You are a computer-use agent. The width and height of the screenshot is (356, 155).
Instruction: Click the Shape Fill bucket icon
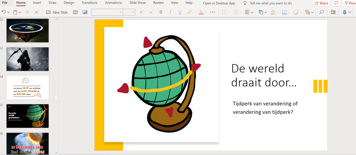273,12
